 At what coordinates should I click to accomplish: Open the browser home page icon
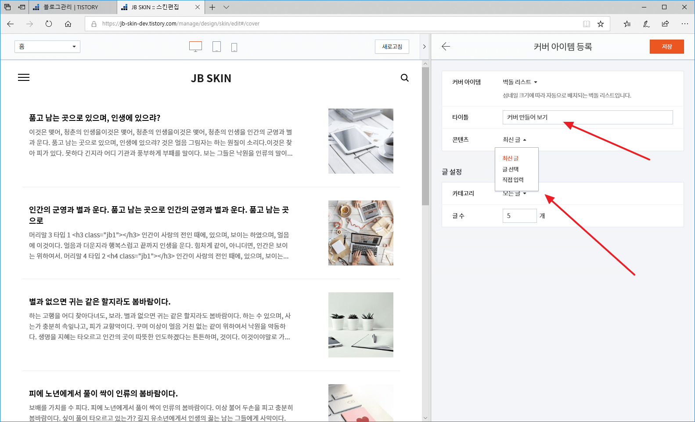68,24
